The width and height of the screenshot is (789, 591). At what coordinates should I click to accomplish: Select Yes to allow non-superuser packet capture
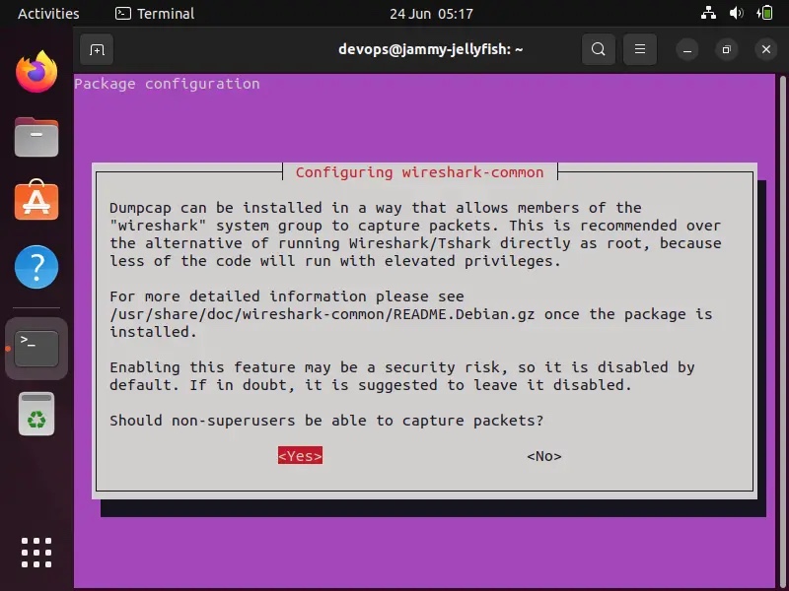pyautogui.click(x=300, y=455)
